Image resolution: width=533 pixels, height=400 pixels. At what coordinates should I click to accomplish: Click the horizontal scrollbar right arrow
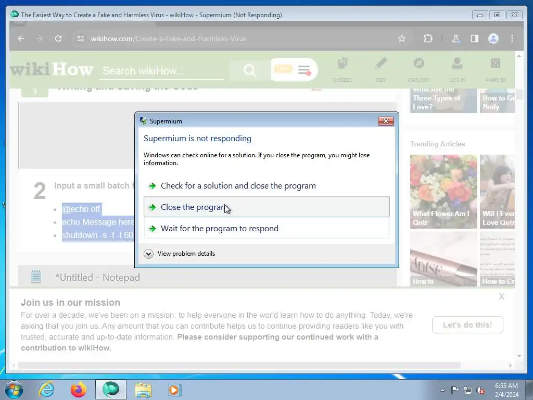click(511, 365)
